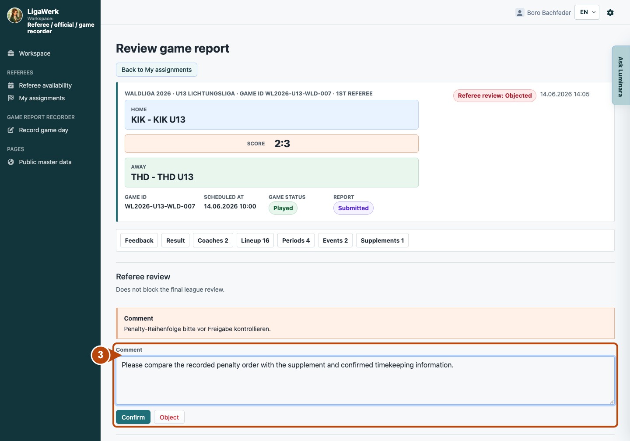Open the Ask Luminara side panel

point(621,75)
